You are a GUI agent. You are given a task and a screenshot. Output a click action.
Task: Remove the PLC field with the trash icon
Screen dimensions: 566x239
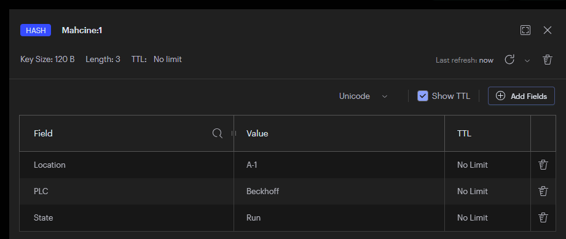543,191
